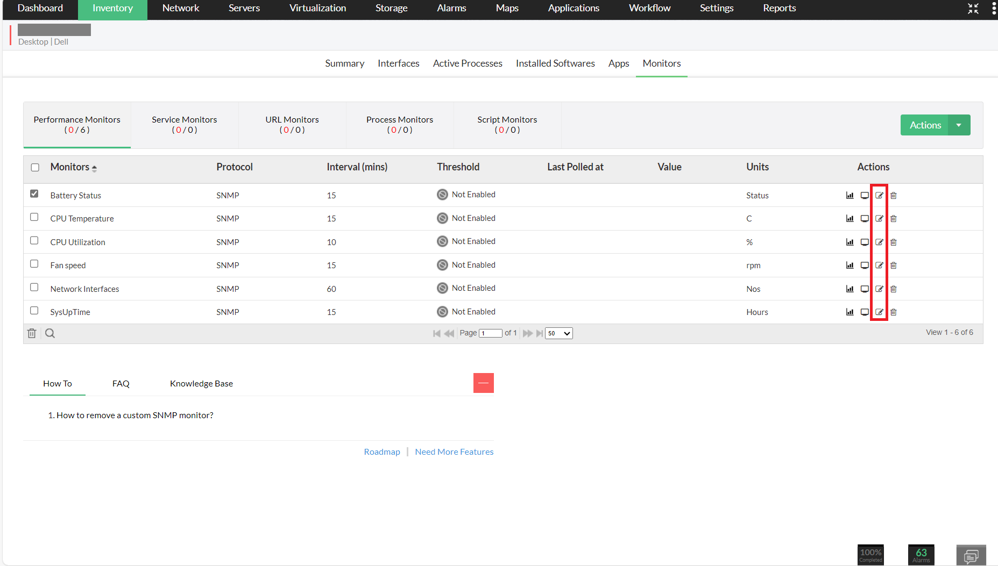
Task: Open the rows-per-page 50 dropdown
Action: (x=558, y=333)
